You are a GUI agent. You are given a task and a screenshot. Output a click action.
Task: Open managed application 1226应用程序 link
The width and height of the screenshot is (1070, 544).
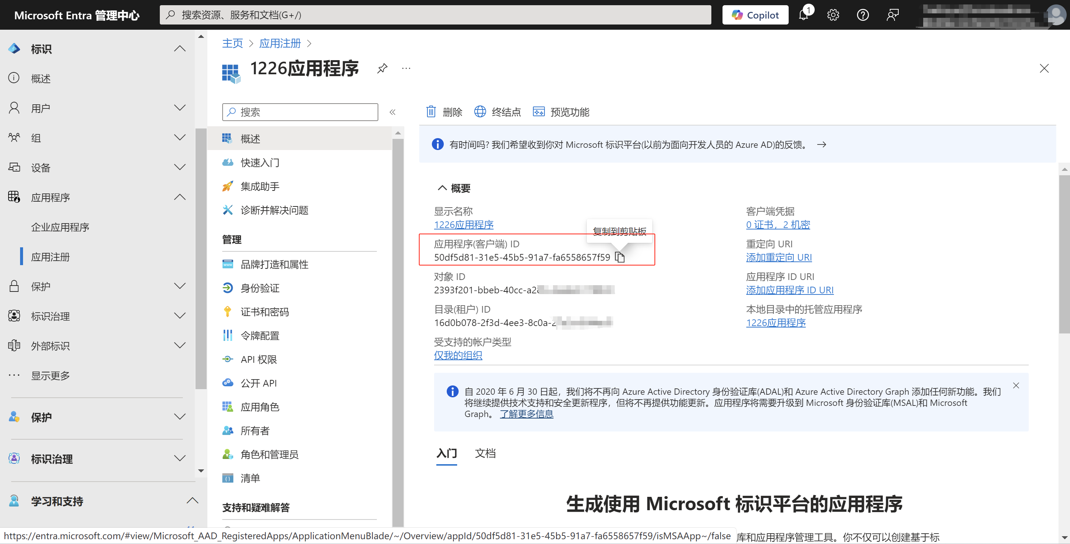tap(776, 322)
